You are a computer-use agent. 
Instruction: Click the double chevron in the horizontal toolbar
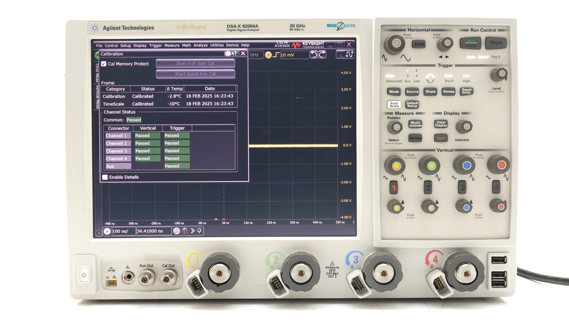[x=192, y=231]
